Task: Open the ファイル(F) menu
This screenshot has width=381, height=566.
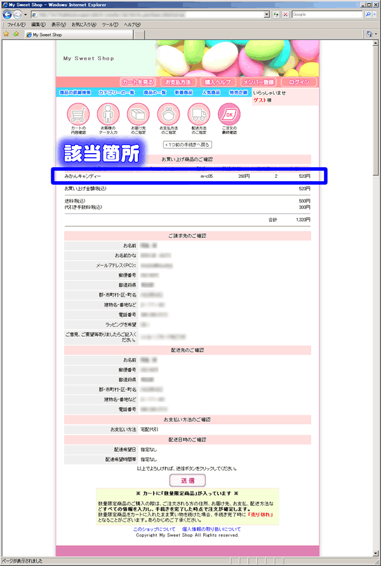Action: [17, 25]
